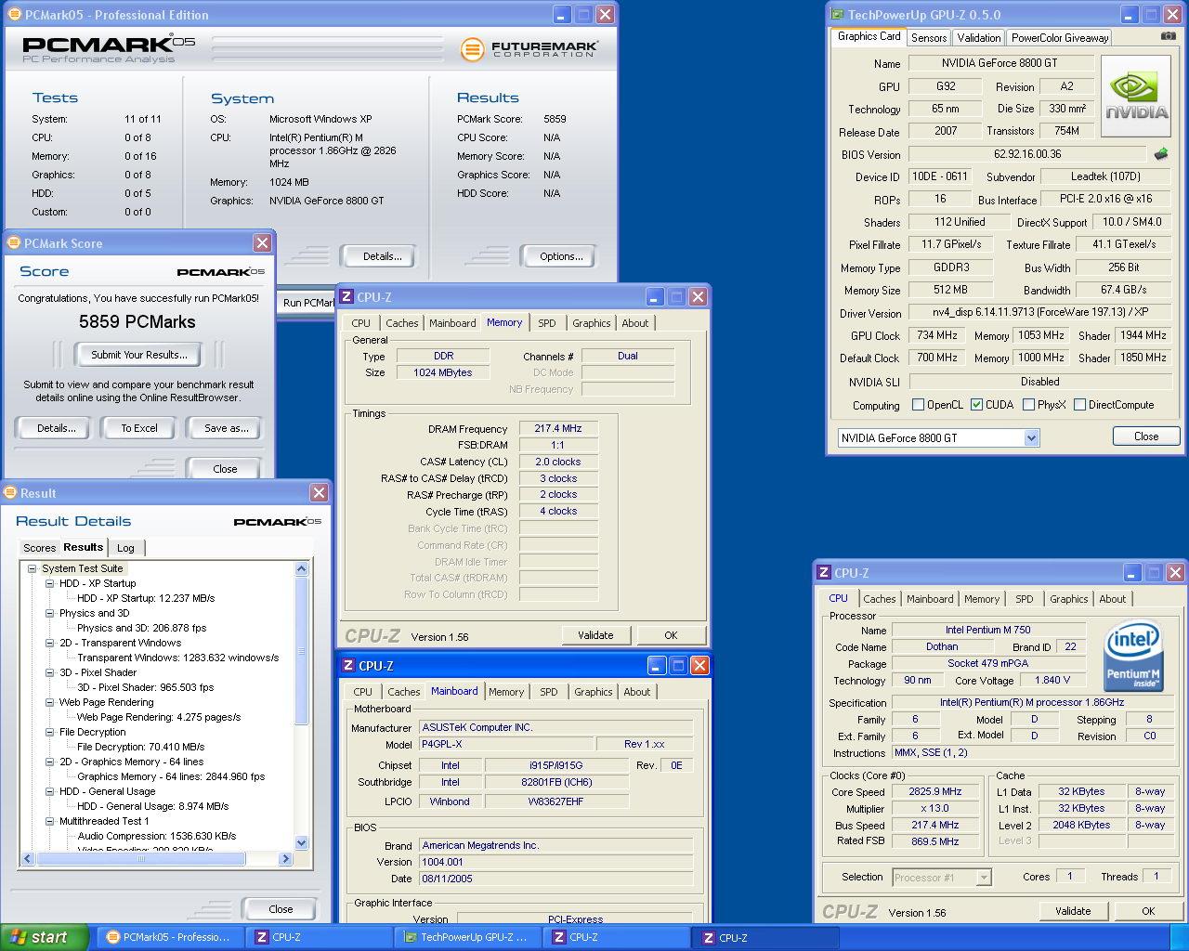Click the vertical scrollbar down arrow in Result tree
The image size is (1189, 951).
click(301, 842)
